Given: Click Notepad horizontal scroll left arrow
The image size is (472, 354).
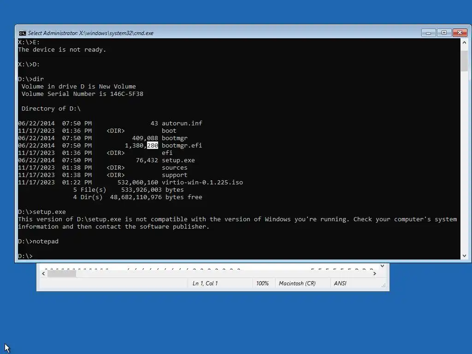Looking at the screenshot, I should point(43,274).
